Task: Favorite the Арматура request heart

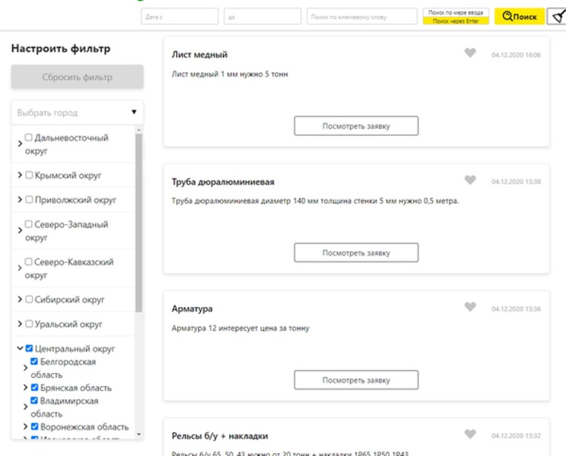Action: 470,307
